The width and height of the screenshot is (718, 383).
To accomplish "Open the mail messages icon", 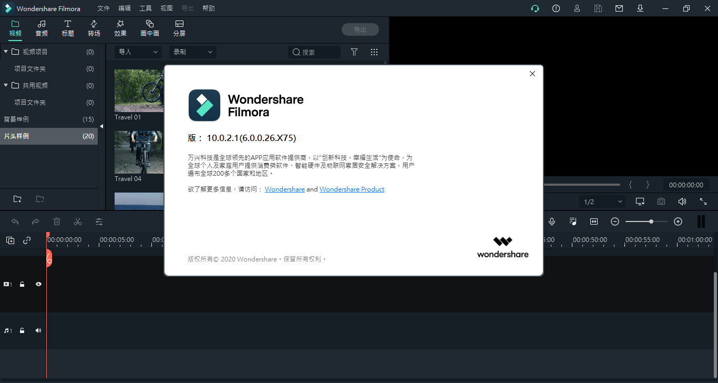I will point(619,8).
